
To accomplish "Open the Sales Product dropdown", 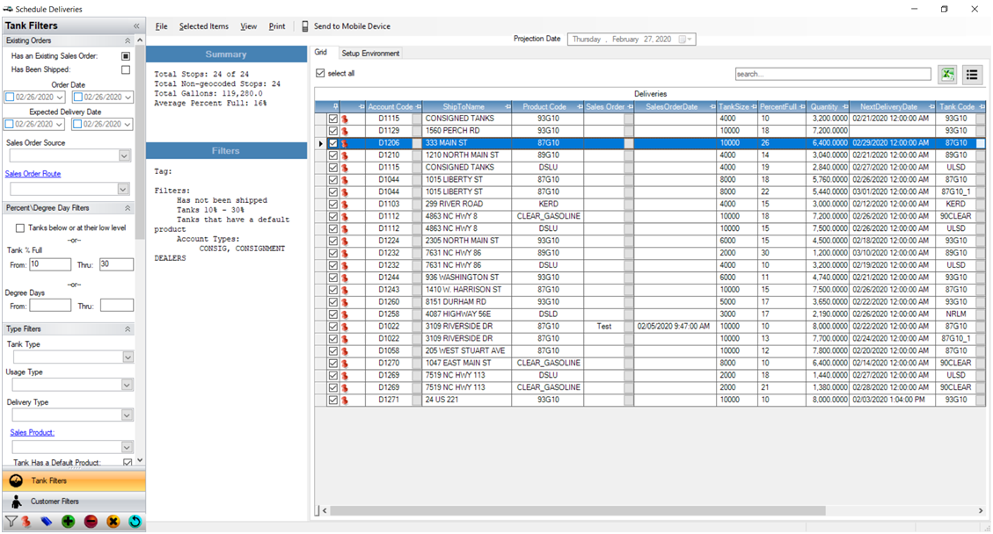I will point(127,447).
